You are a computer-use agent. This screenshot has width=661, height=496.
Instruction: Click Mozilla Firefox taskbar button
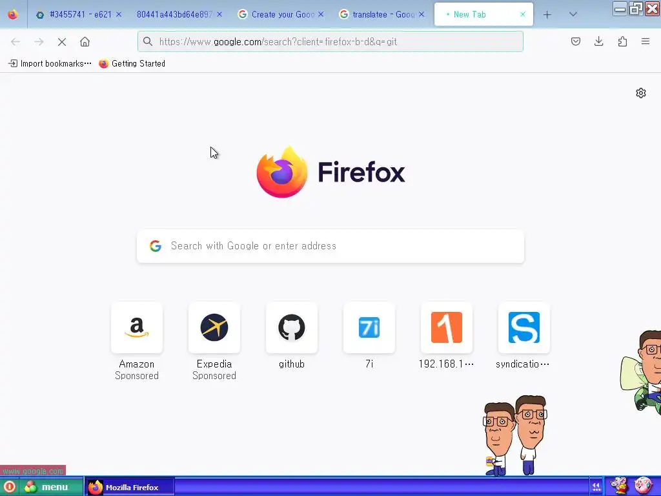(129, 487)
